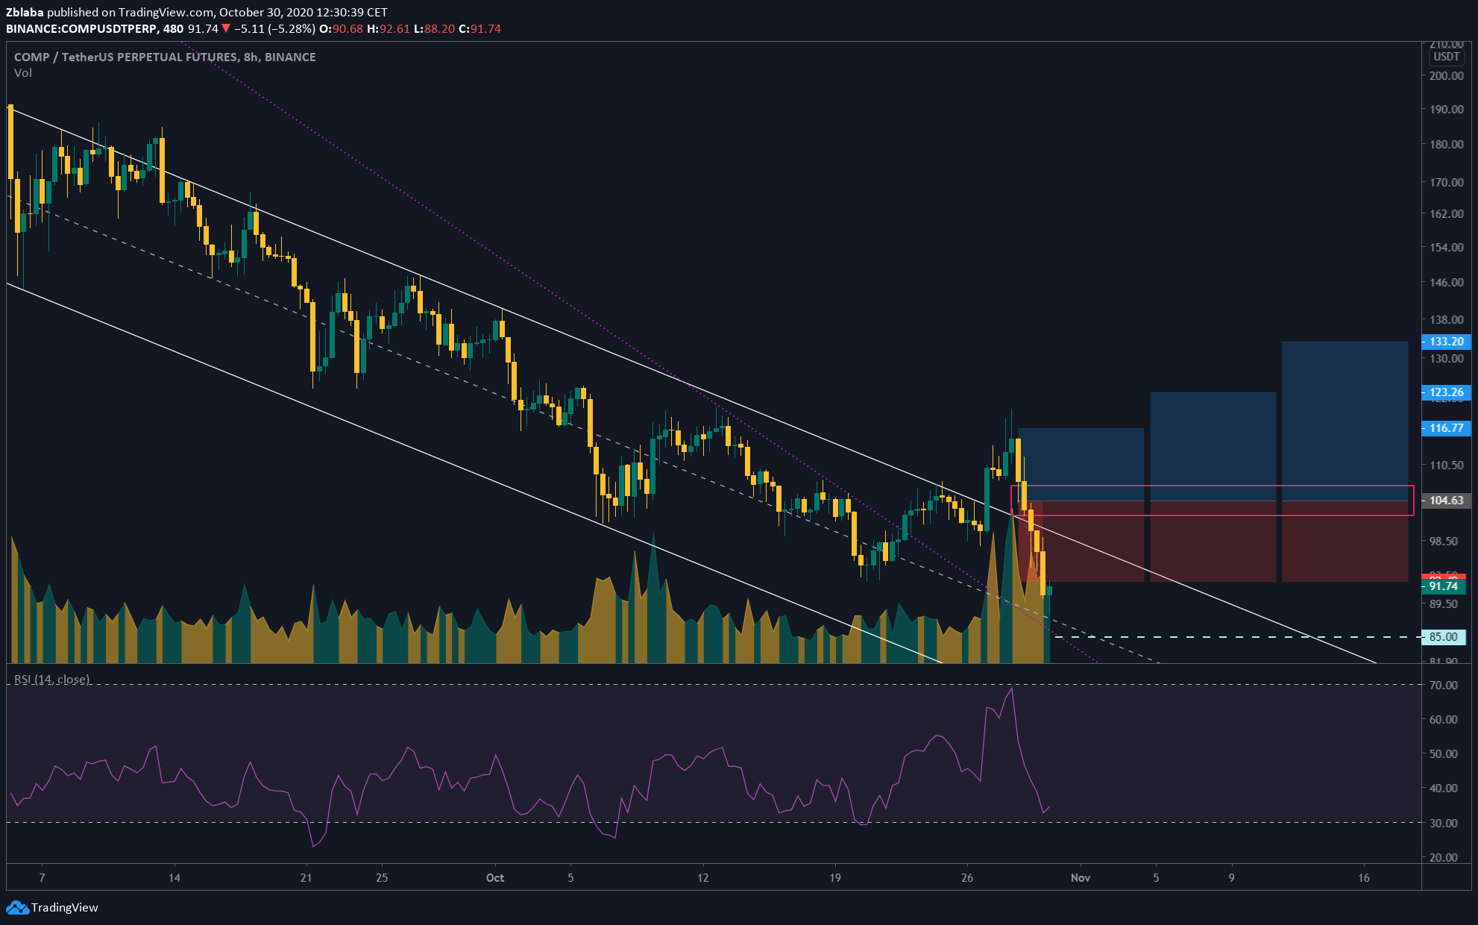This screenshot has width=1478, height=925.
Task: Select the 123.26 blue target price label
Action: [1446, 392]
